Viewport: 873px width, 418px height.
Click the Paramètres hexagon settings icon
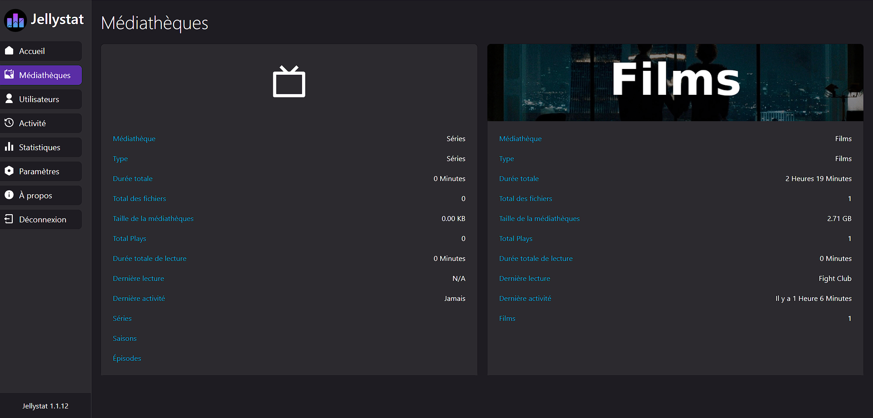pos(9,171)
